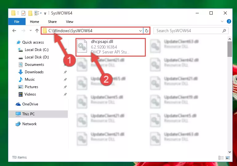This screenshot has width=237, height=166.
Task: Select OneDrive in navigation pane
Action: (30, 104)
